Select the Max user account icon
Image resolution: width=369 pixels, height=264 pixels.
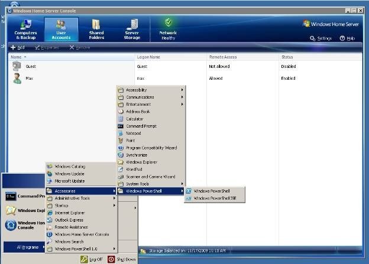tap(17, 79)
